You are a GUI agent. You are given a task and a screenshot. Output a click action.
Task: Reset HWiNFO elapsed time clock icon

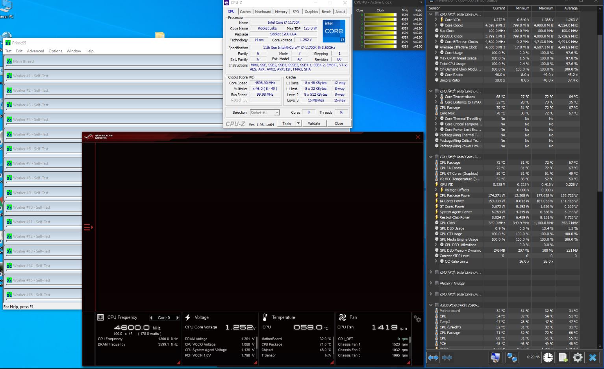coord(548,357)
